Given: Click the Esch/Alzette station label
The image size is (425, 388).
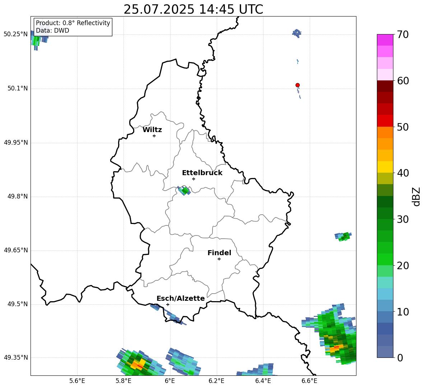Looking at the screenshot, I should [181, 298].
